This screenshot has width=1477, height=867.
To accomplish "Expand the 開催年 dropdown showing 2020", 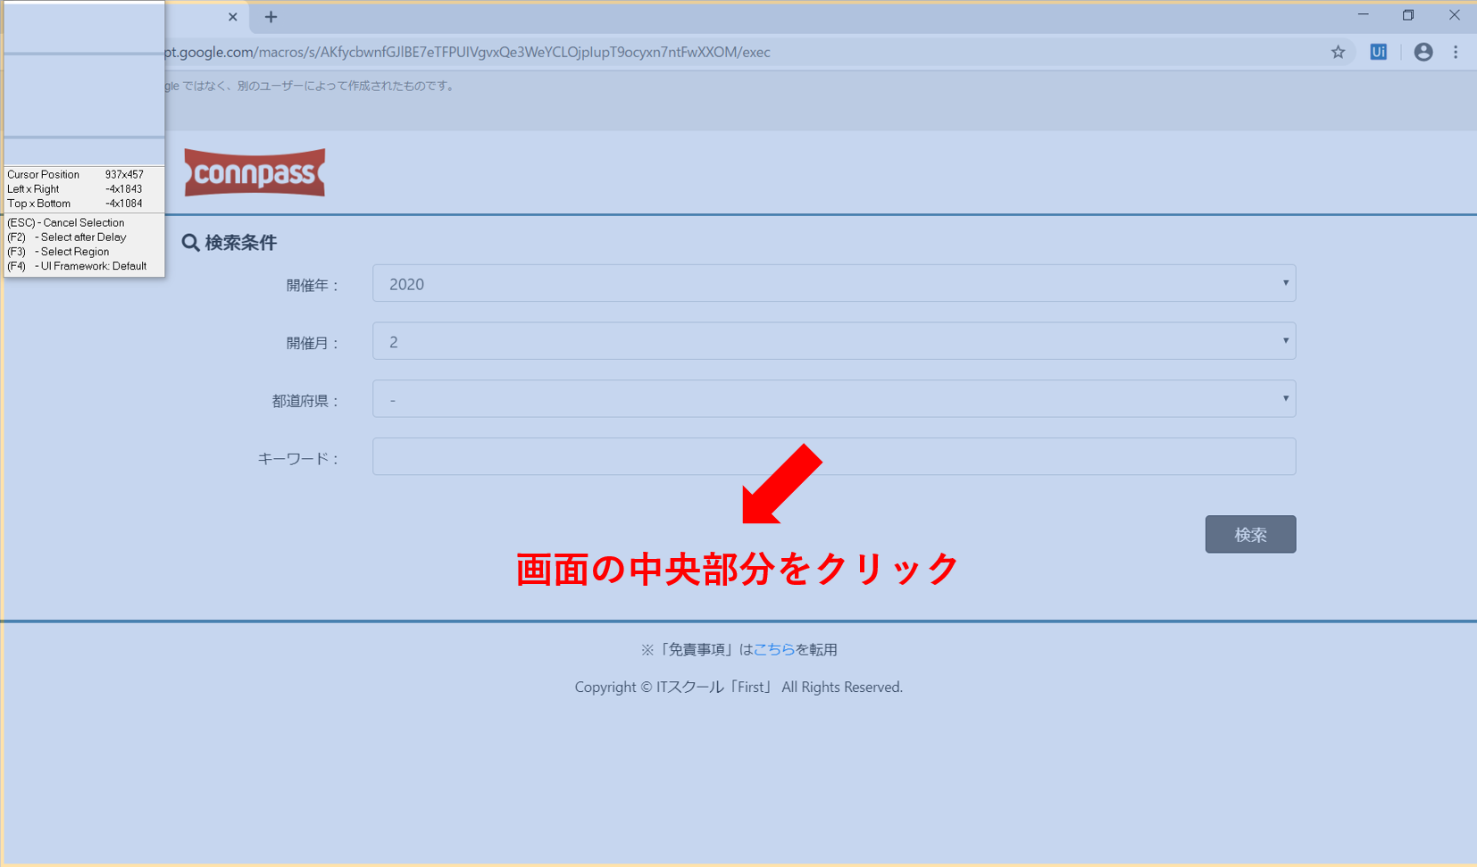I will (x=833, y=284).
